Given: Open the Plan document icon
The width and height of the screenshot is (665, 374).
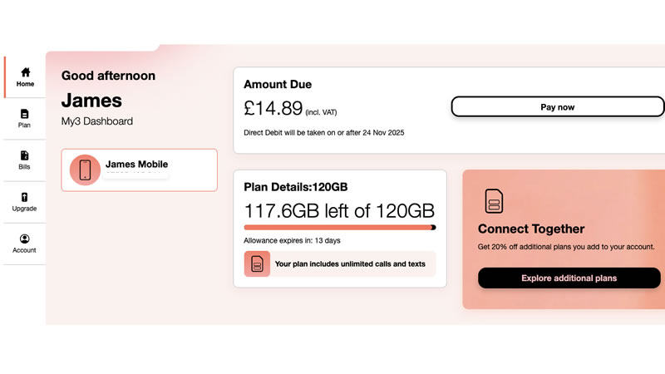Looking at the screenshot, I should pos(24,114).
